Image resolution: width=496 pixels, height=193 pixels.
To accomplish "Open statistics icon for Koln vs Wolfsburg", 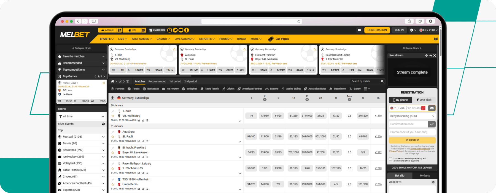I will 139,120.
